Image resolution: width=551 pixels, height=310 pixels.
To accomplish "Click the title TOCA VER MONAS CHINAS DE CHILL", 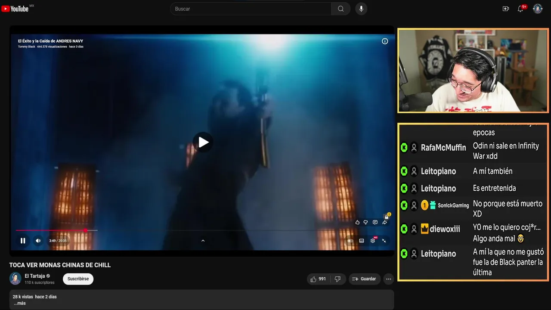I will pyautogui.click(x=60, y=265).
